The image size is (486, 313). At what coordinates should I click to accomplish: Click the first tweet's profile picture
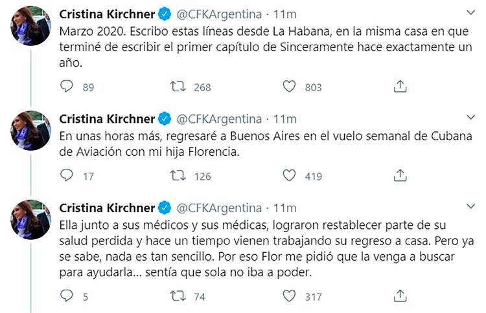(31, 27)
